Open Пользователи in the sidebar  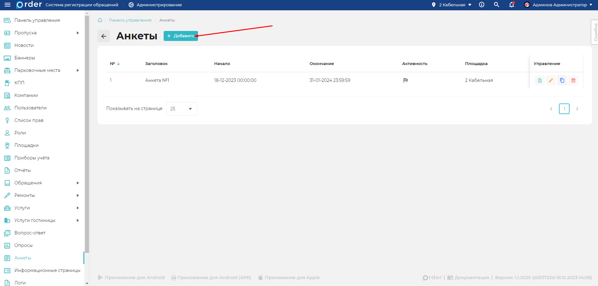point(30,108)
